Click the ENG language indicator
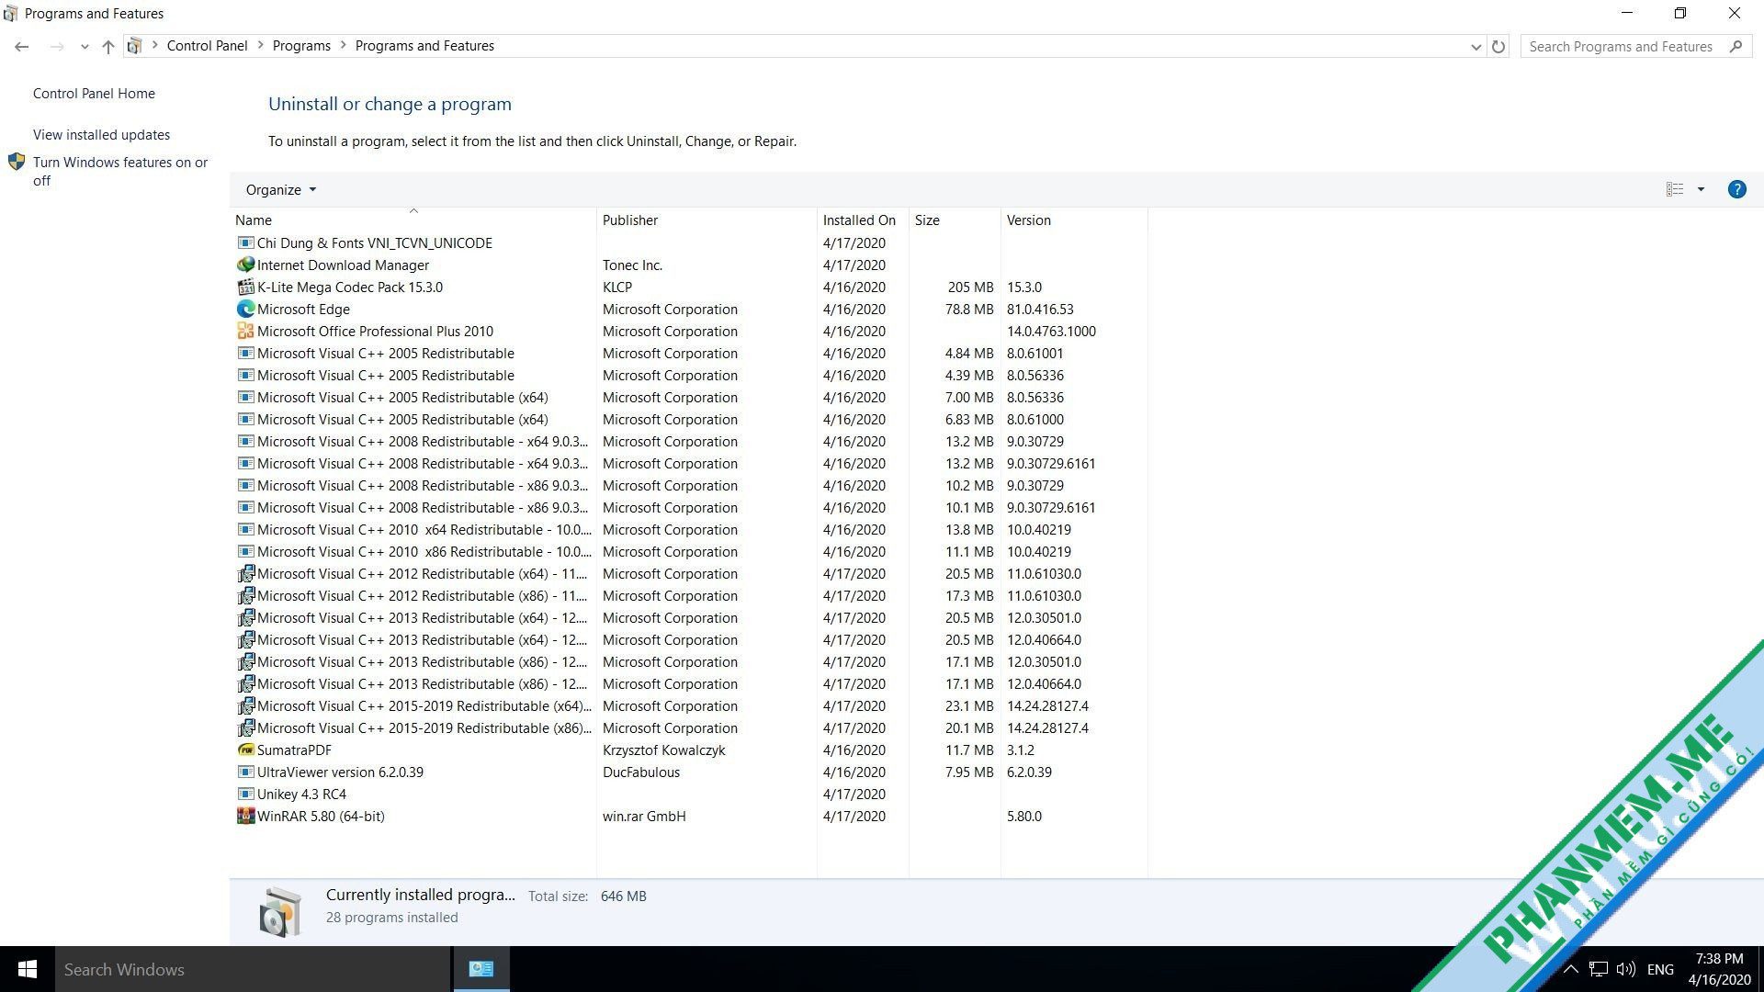Image resolution: width=1764 pixels, height=992 pixels. [x=1660, y=969]
